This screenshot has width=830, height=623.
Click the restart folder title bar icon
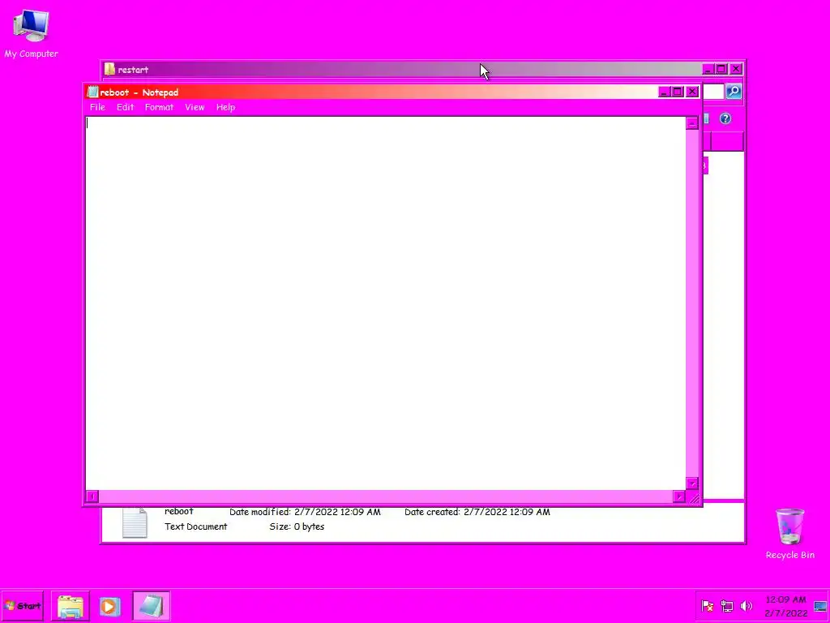109,69
